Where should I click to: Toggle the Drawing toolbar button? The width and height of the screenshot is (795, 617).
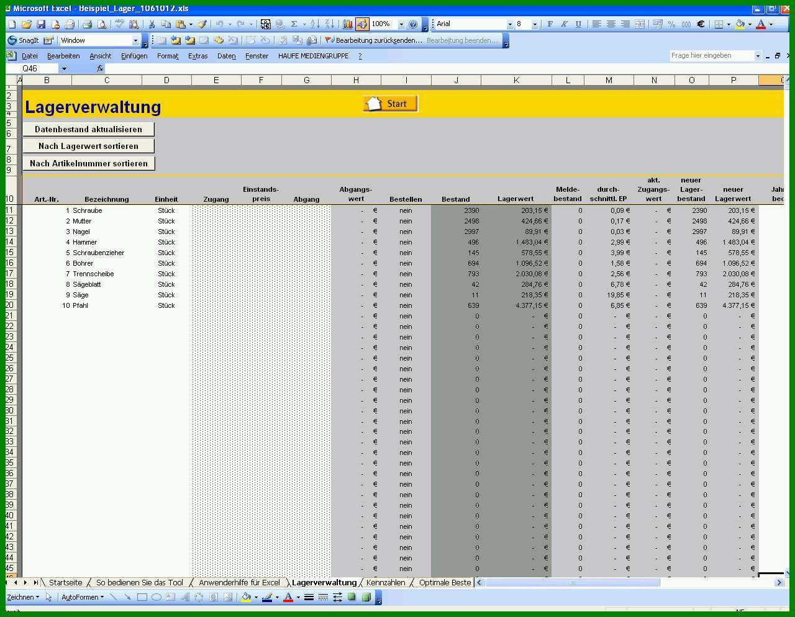pos(362,24)
